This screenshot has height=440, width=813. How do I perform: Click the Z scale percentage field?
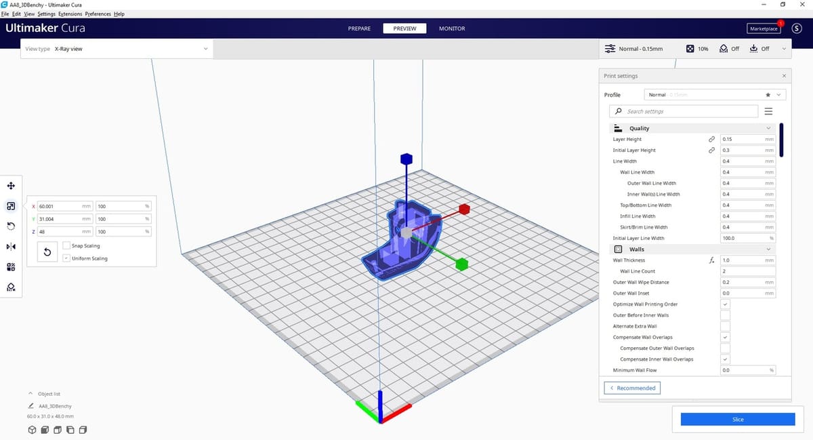click(123, 232)
